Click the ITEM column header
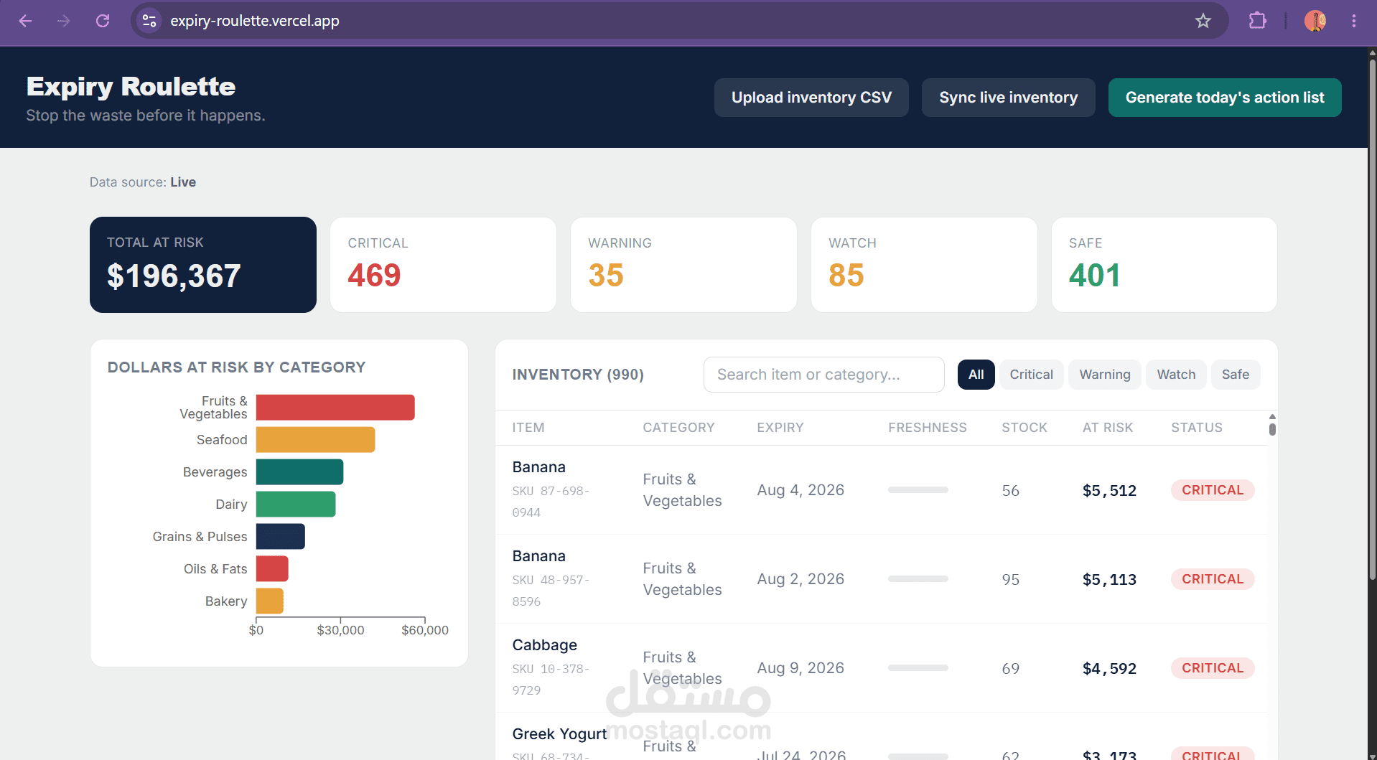The height and width of the screenshot is (760, 1377). 528,428
